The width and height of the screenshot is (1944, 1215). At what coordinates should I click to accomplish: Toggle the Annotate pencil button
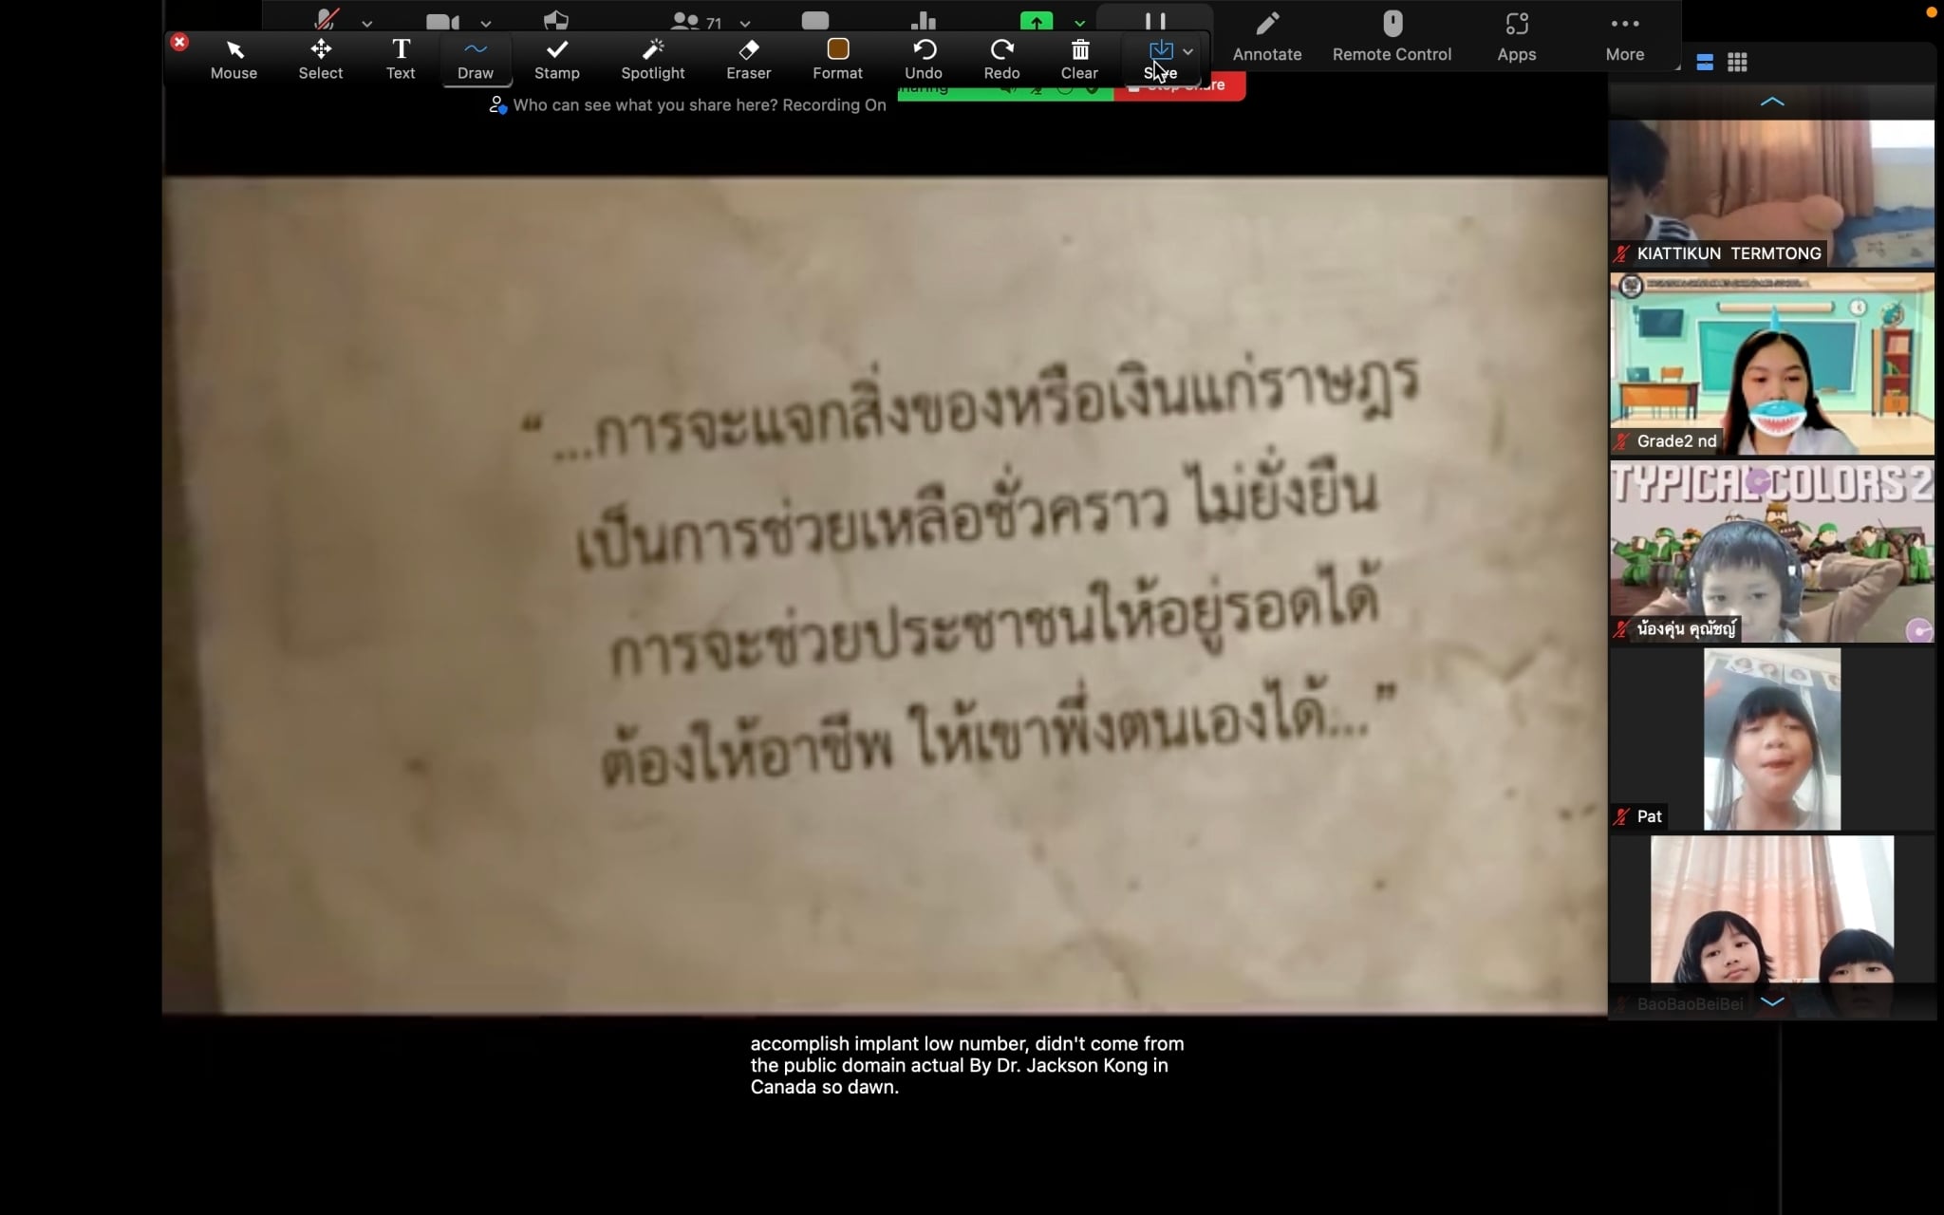1266,36
